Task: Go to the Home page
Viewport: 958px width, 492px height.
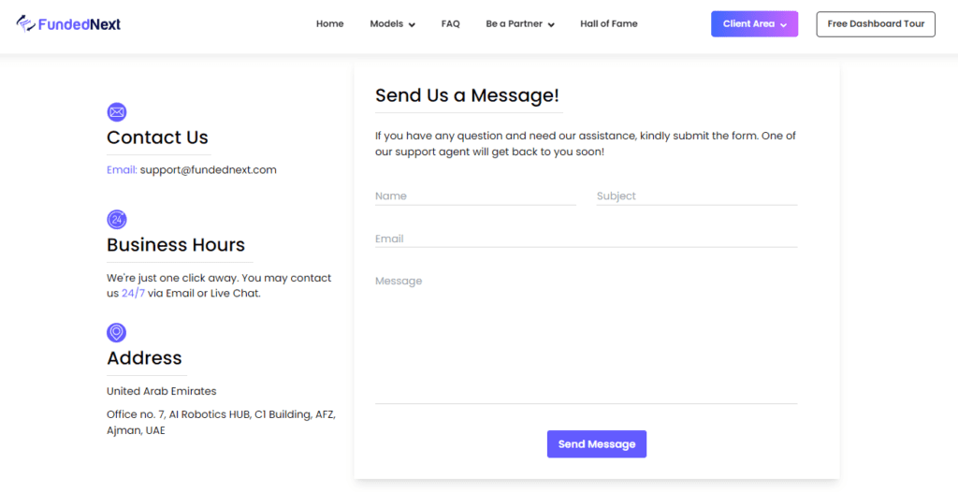Action: 330,23
